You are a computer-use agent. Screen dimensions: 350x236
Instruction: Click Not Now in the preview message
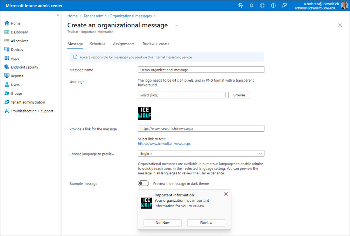click(162, 223)
